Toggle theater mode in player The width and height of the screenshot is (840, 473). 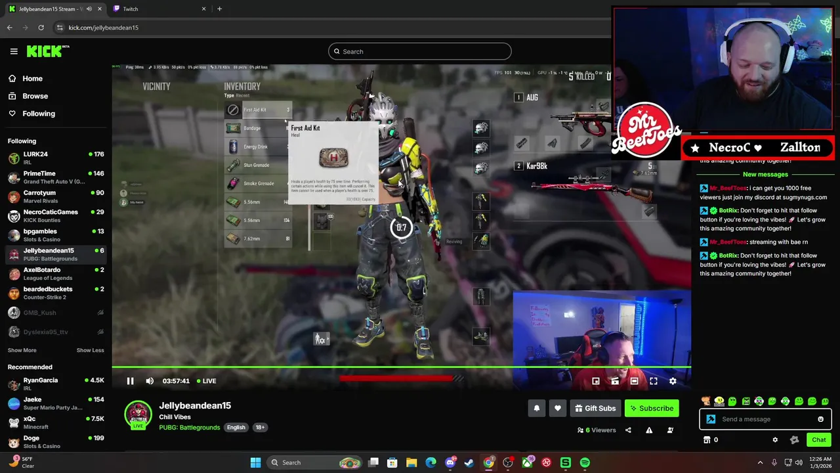(634, 381)
